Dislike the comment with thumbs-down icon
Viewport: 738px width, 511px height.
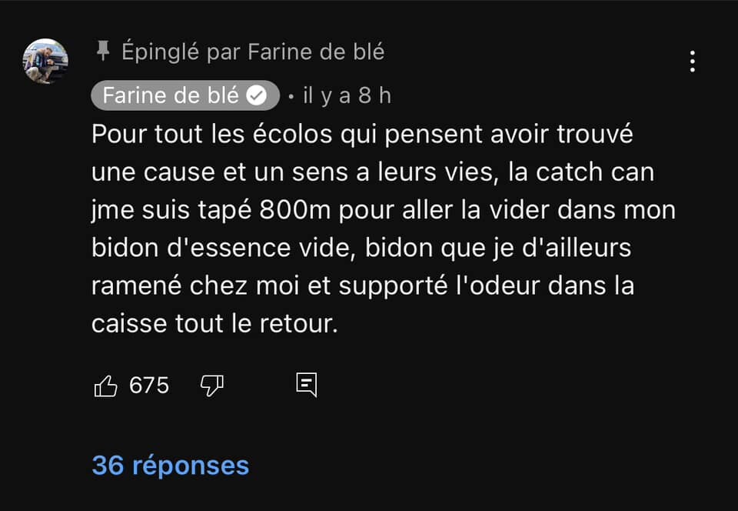click(212, 386)
